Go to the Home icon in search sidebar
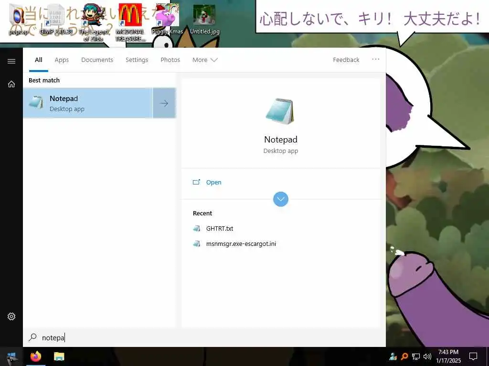The height and width of the screenshot is (366, 489). click(x=11, y=84)
